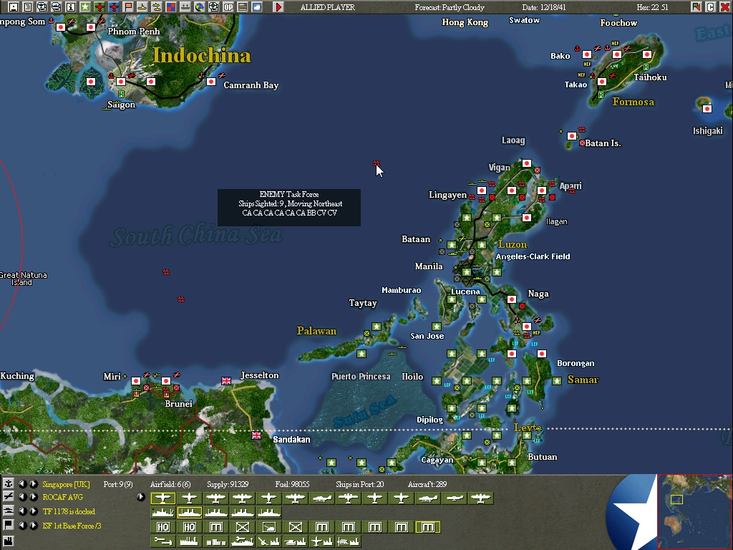Select previous air group before ROCAF AVG

(22, 497)
